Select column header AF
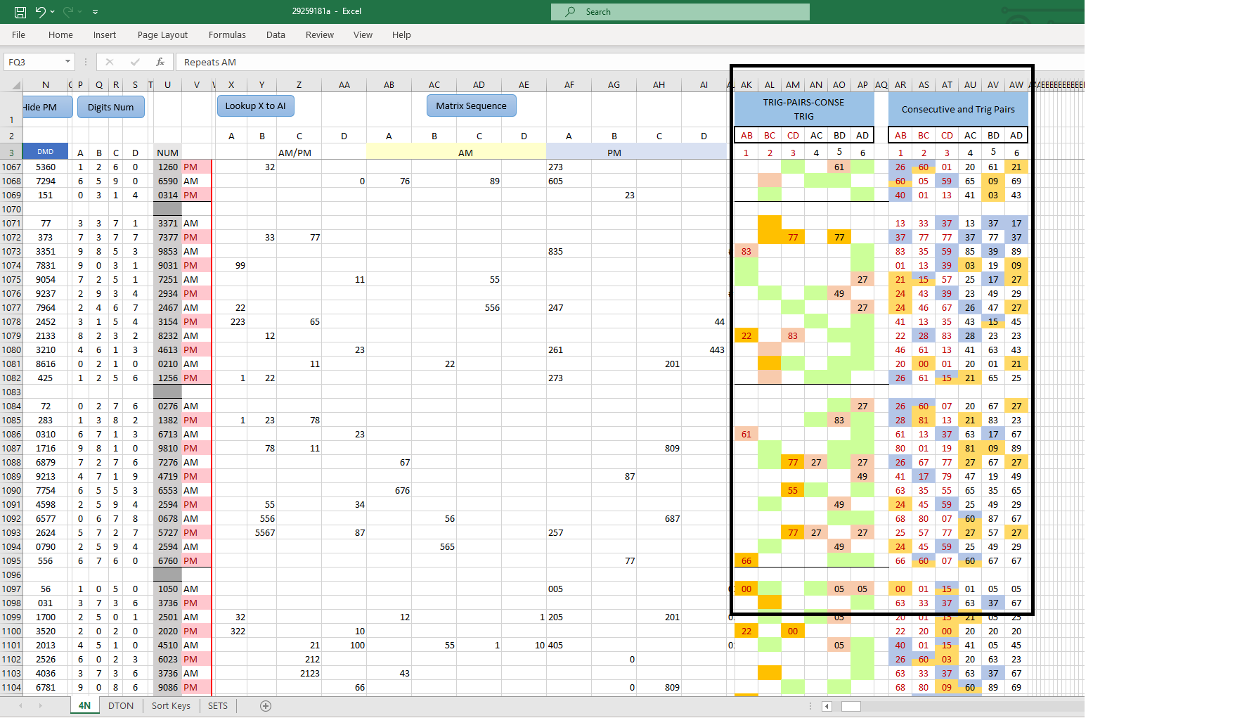 [x=569, y=85]
